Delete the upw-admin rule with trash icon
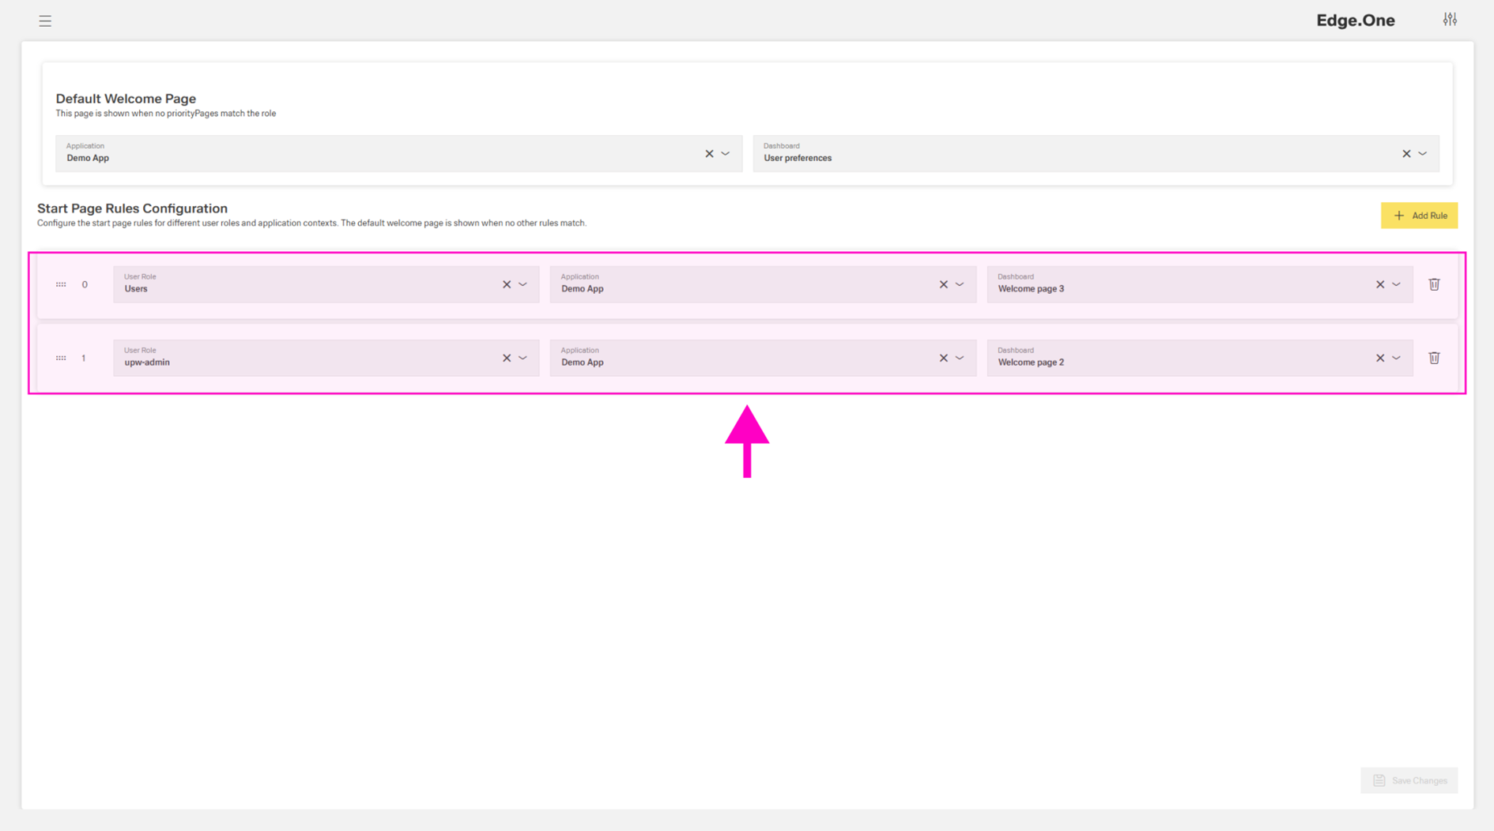 click(x=1434, y=358)
